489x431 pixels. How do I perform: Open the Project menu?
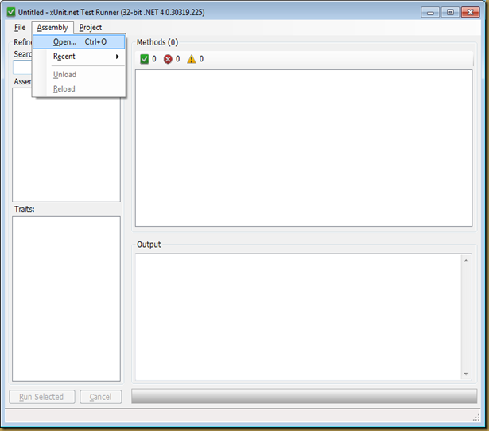point(91,28)
